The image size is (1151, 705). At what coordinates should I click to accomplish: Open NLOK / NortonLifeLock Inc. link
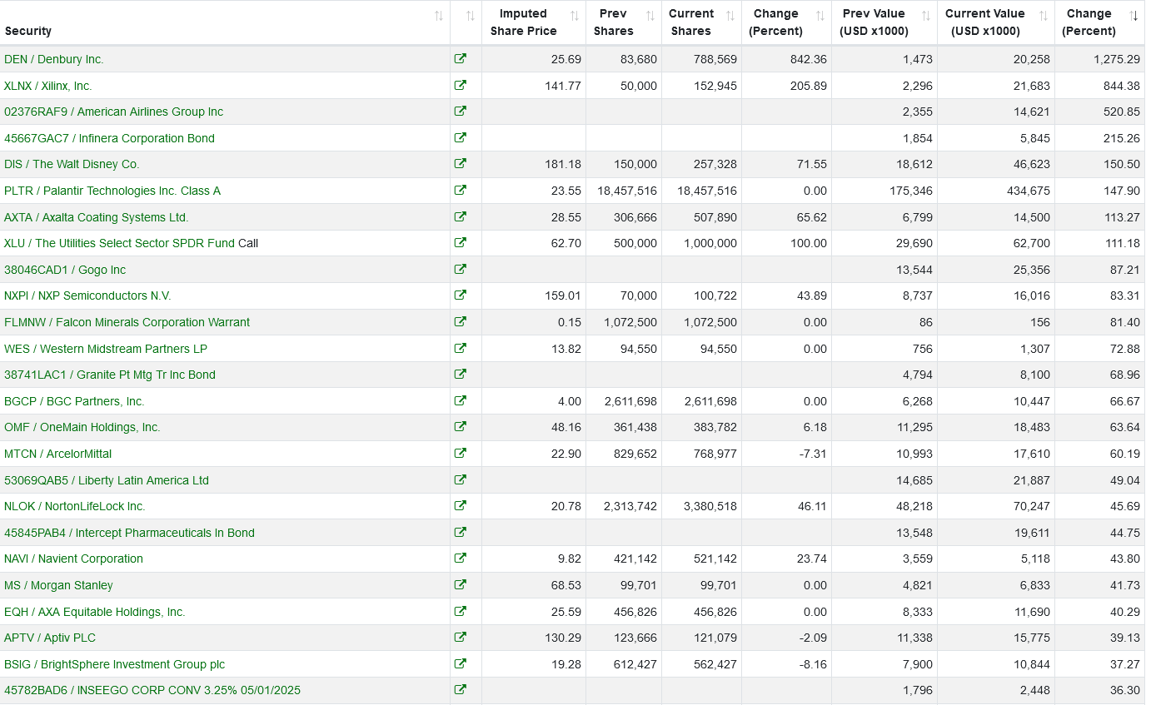click(75, 506)
